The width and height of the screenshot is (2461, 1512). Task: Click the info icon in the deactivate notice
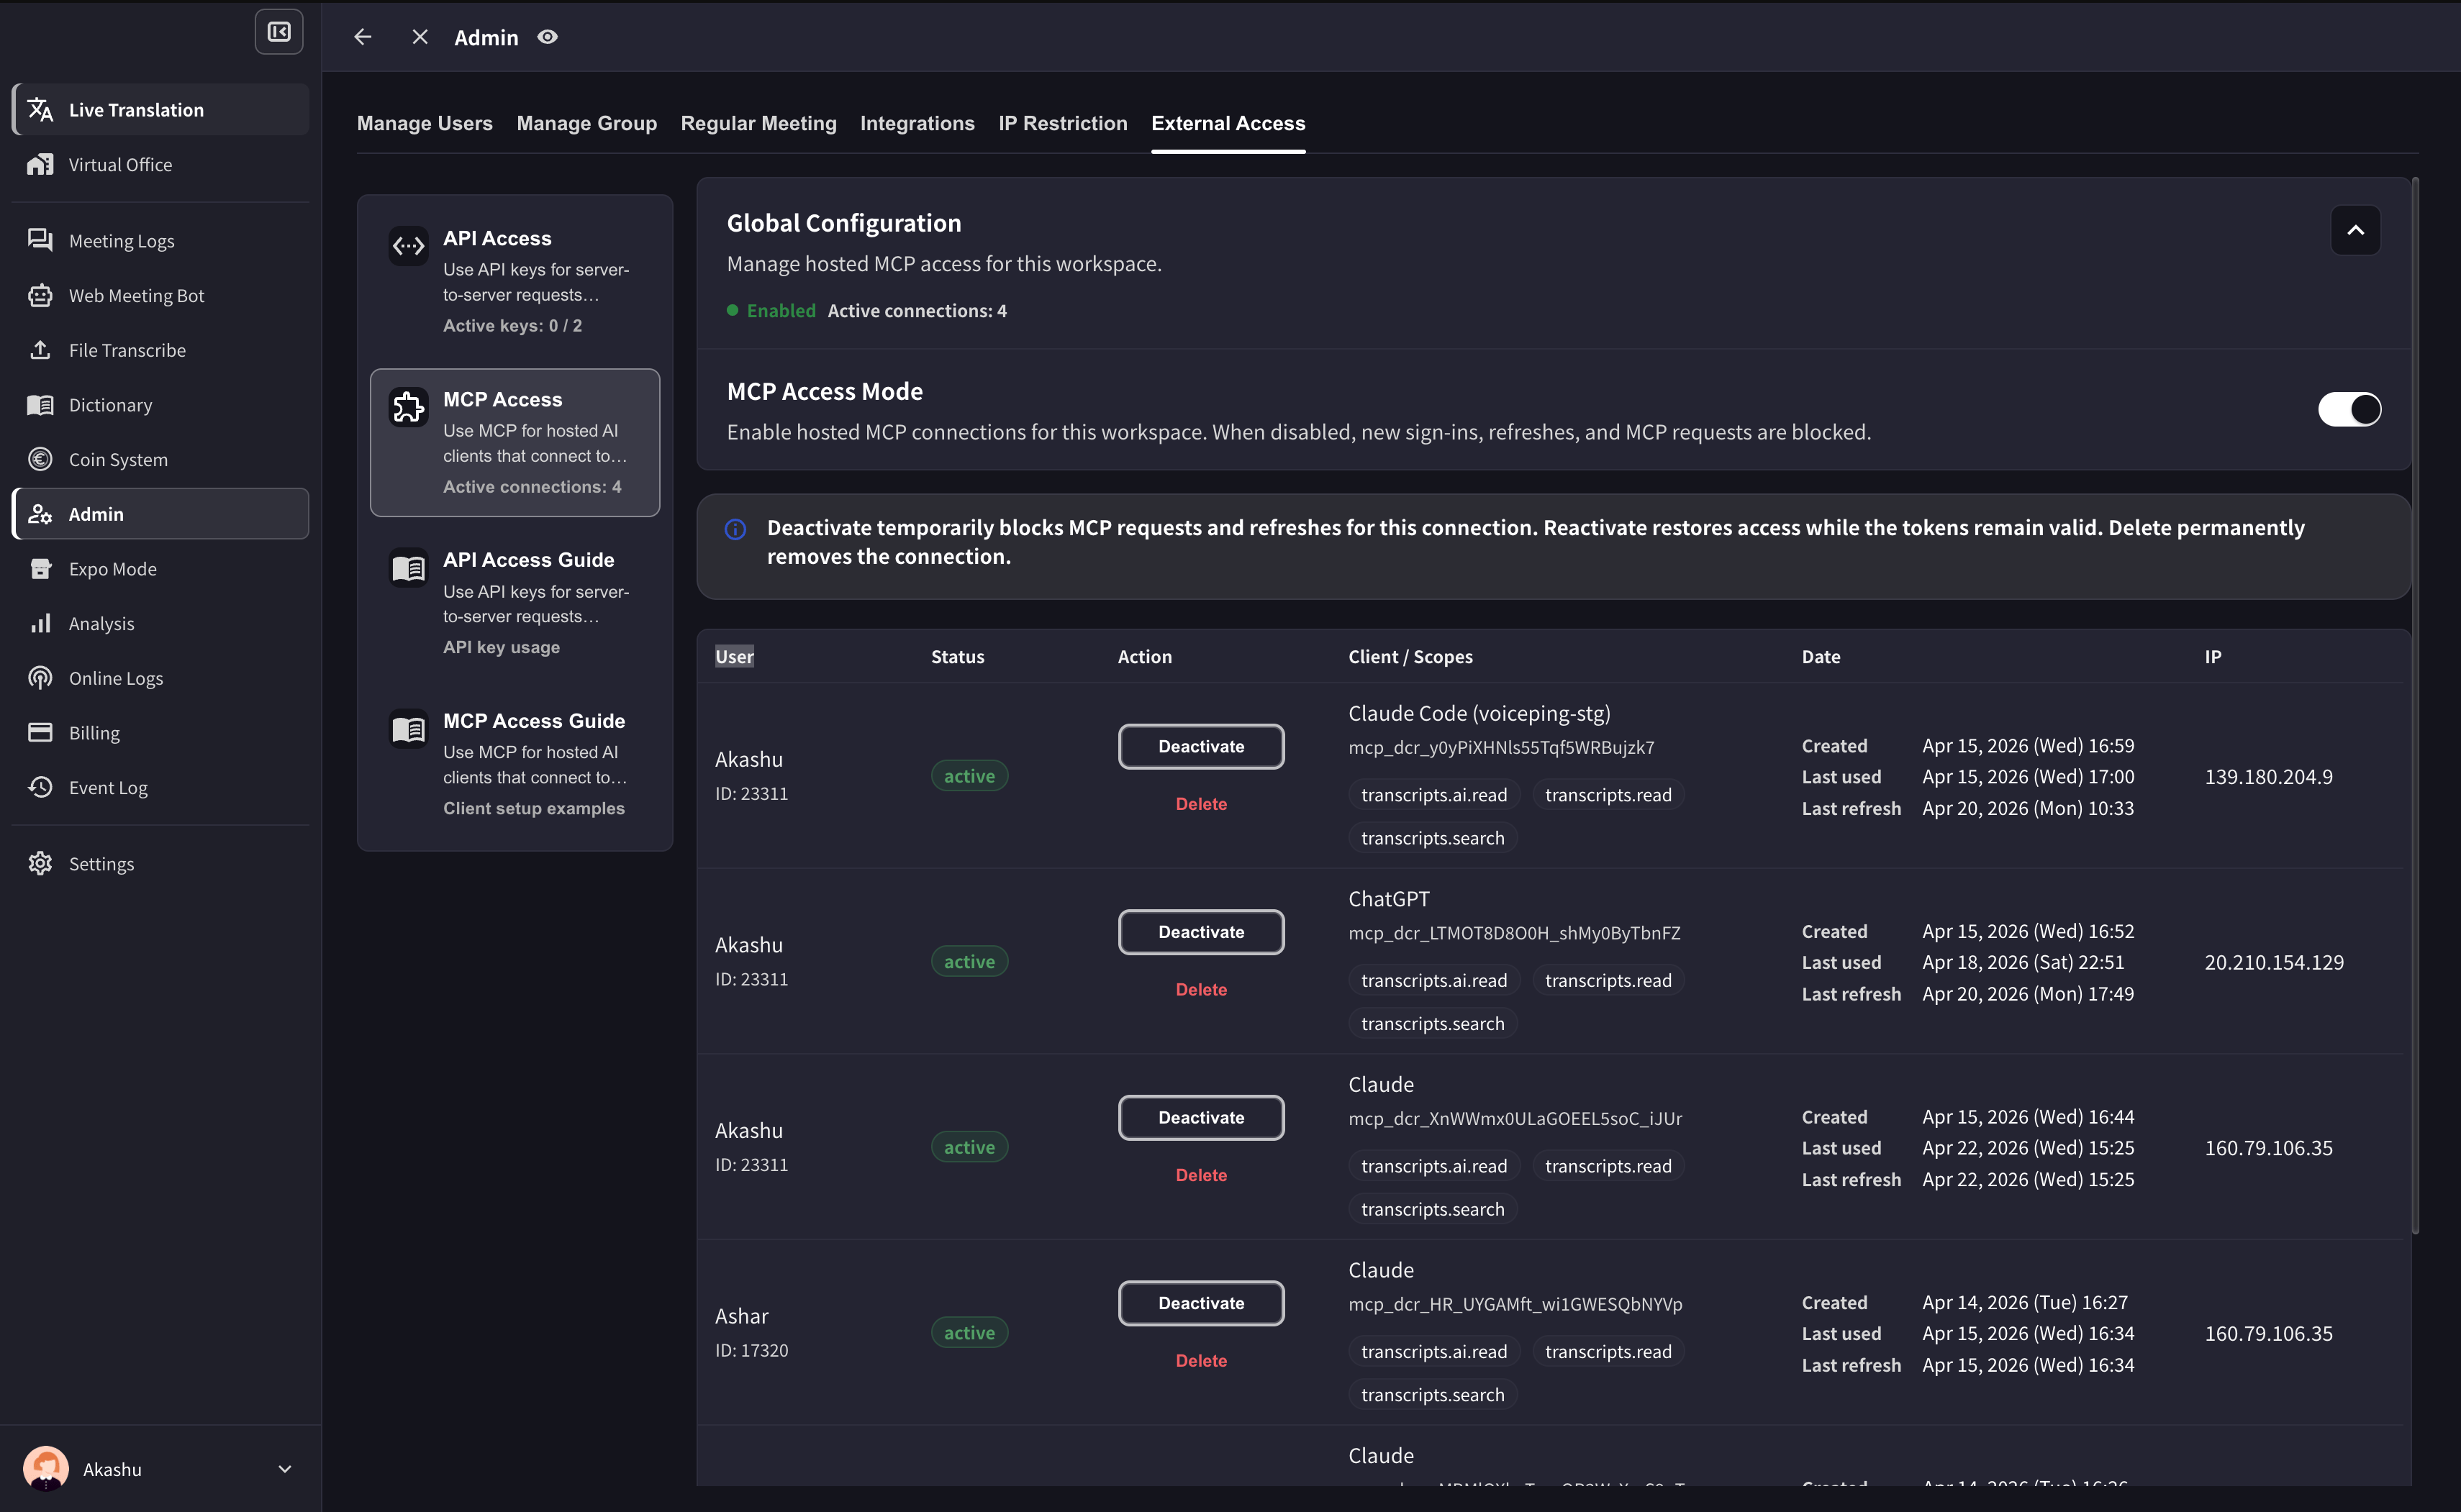(735, 529)
